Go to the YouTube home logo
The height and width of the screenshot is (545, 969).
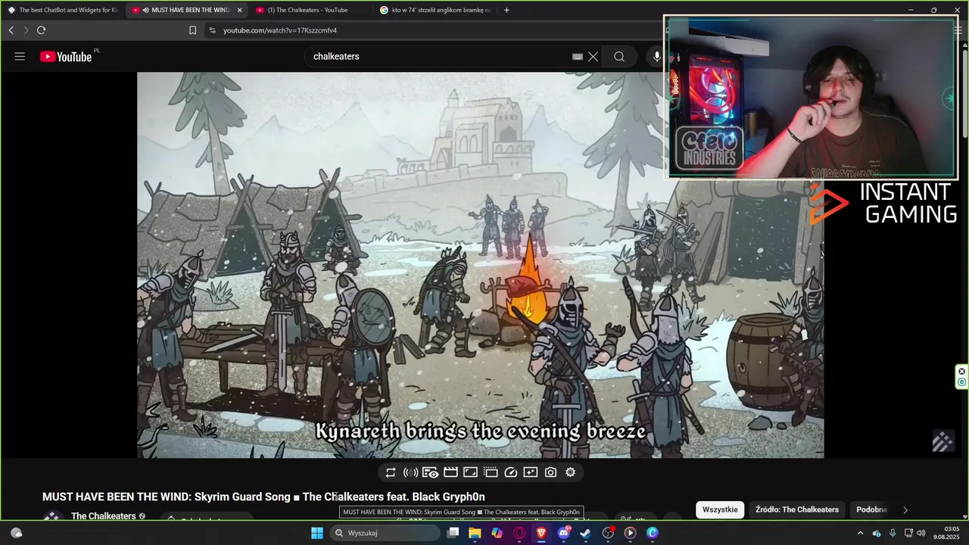click(x=66, y=56)
